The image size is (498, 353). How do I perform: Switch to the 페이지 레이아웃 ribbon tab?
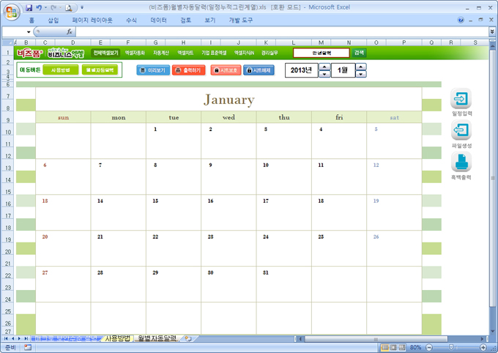tap(92, 21)
